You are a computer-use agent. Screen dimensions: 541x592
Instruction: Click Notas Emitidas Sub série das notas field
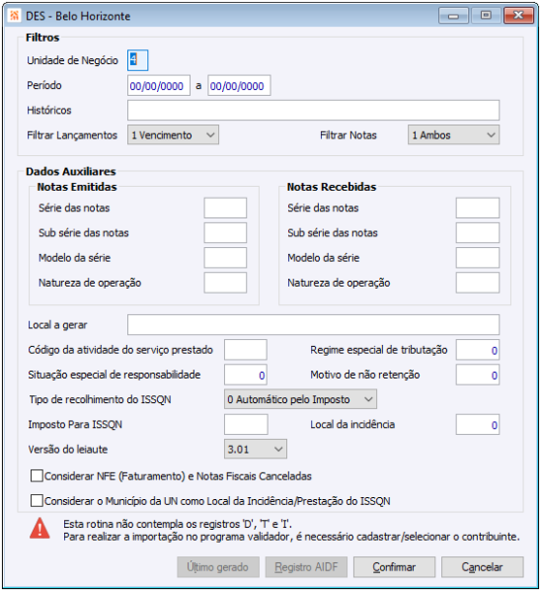click(x=225, y=232)
